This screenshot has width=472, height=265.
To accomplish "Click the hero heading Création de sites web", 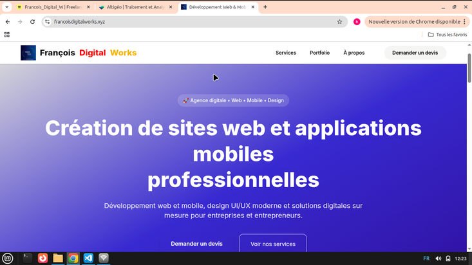I will pyautogui.click(x=233, y=154).
